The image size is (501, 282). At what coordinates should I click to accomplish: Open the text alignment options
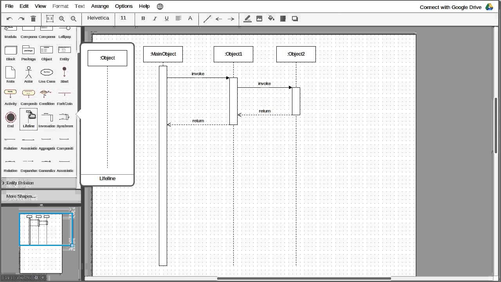178,18
